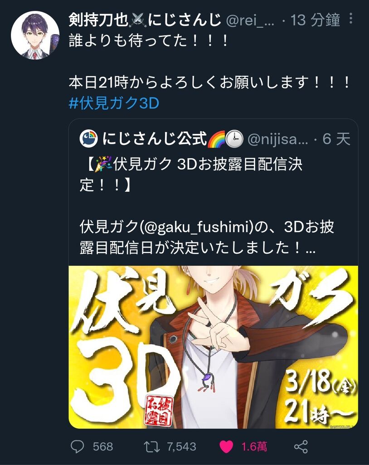Click the 1.6萬 likes count

(254, 447)
